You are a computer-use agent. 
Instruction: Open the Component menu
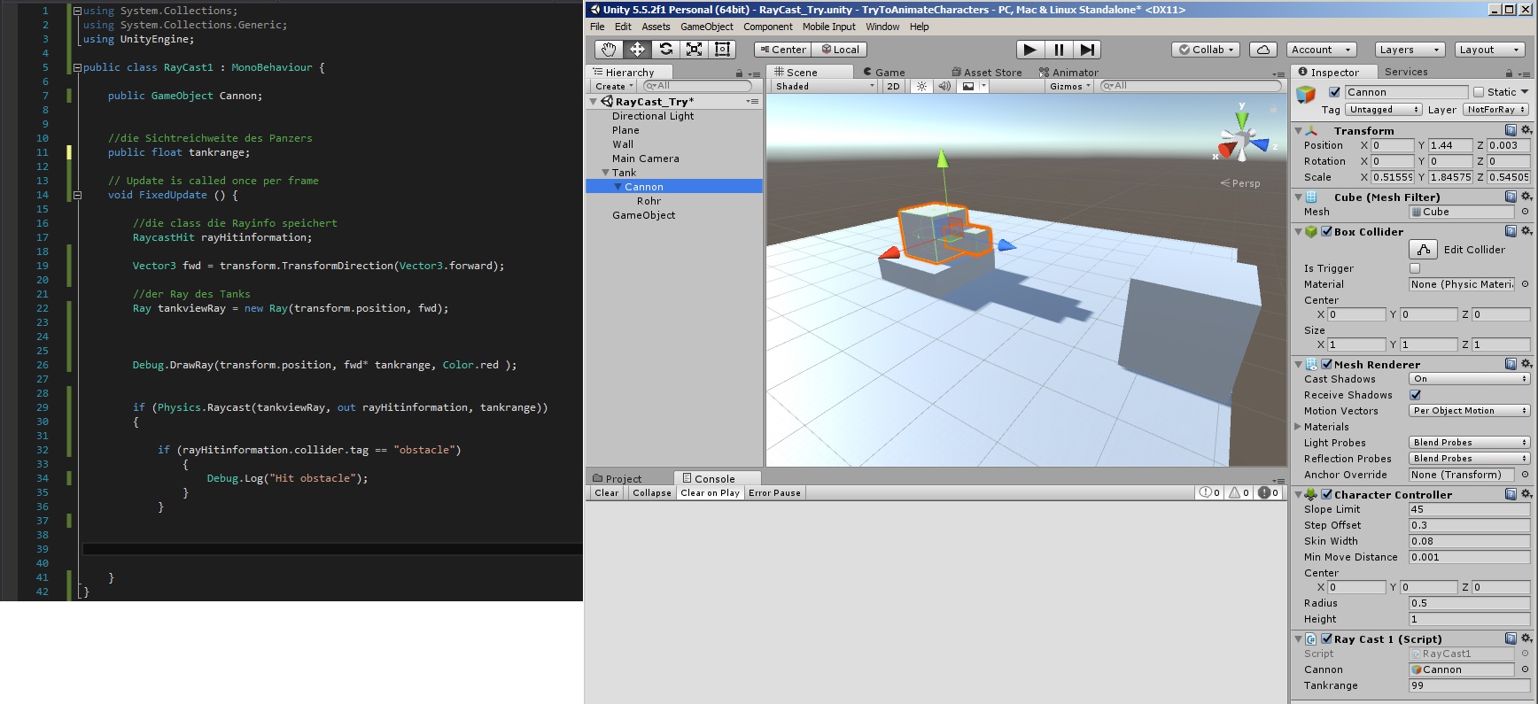pyautogui.click(x=768, y=27)
